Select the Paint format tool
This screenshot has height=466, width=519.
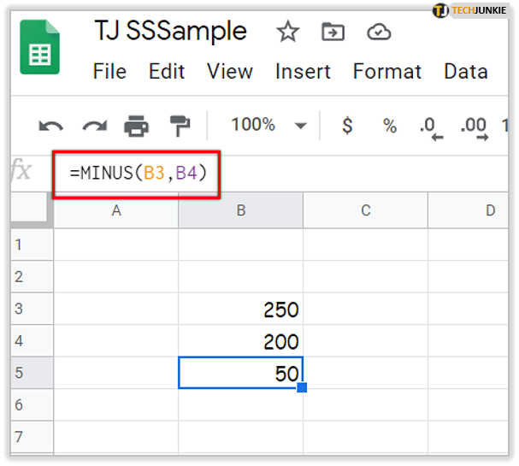[180, 127]
